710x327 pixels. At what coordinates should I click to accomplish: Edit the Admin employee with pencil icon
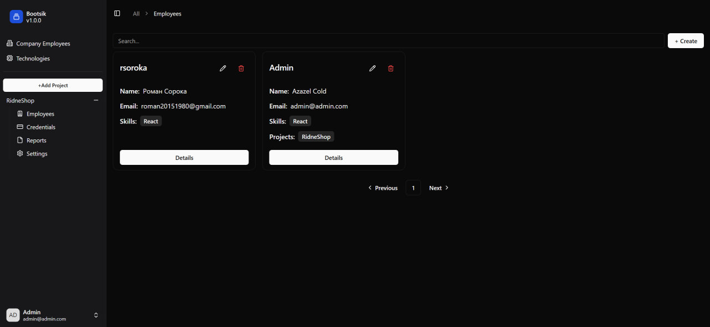point(373,68)
